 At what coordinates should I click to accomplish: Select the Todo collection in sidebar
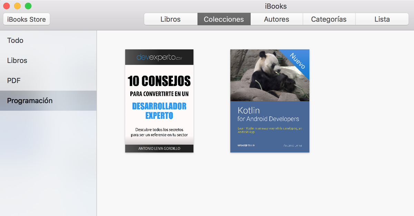coord(48,40)
